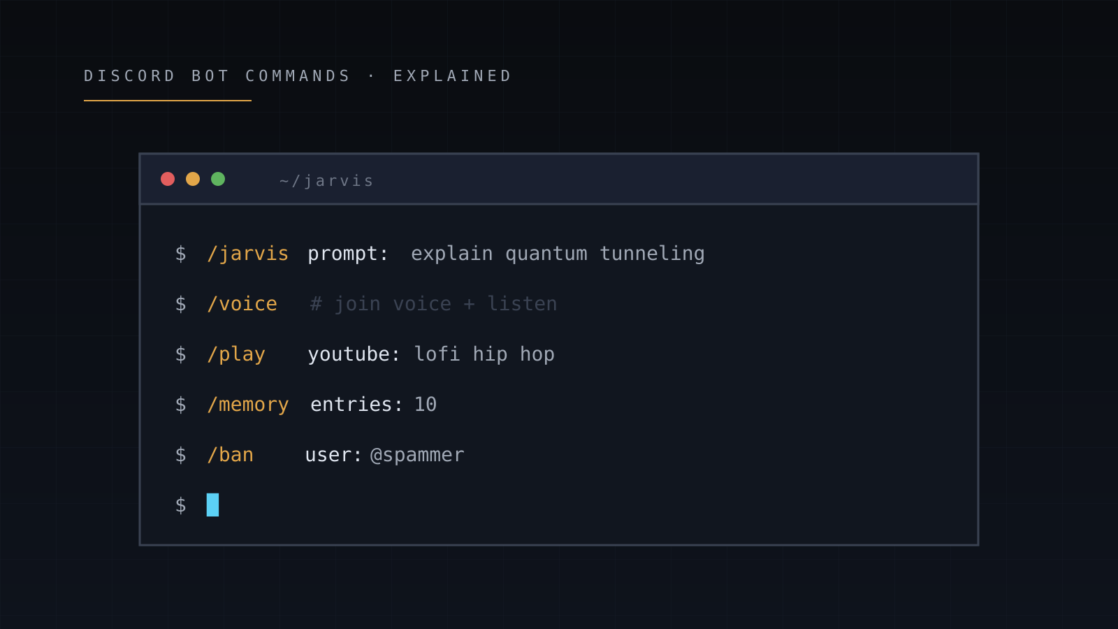
Task: Click the 'entries:' parameter label
Action: tap(356, 405)
